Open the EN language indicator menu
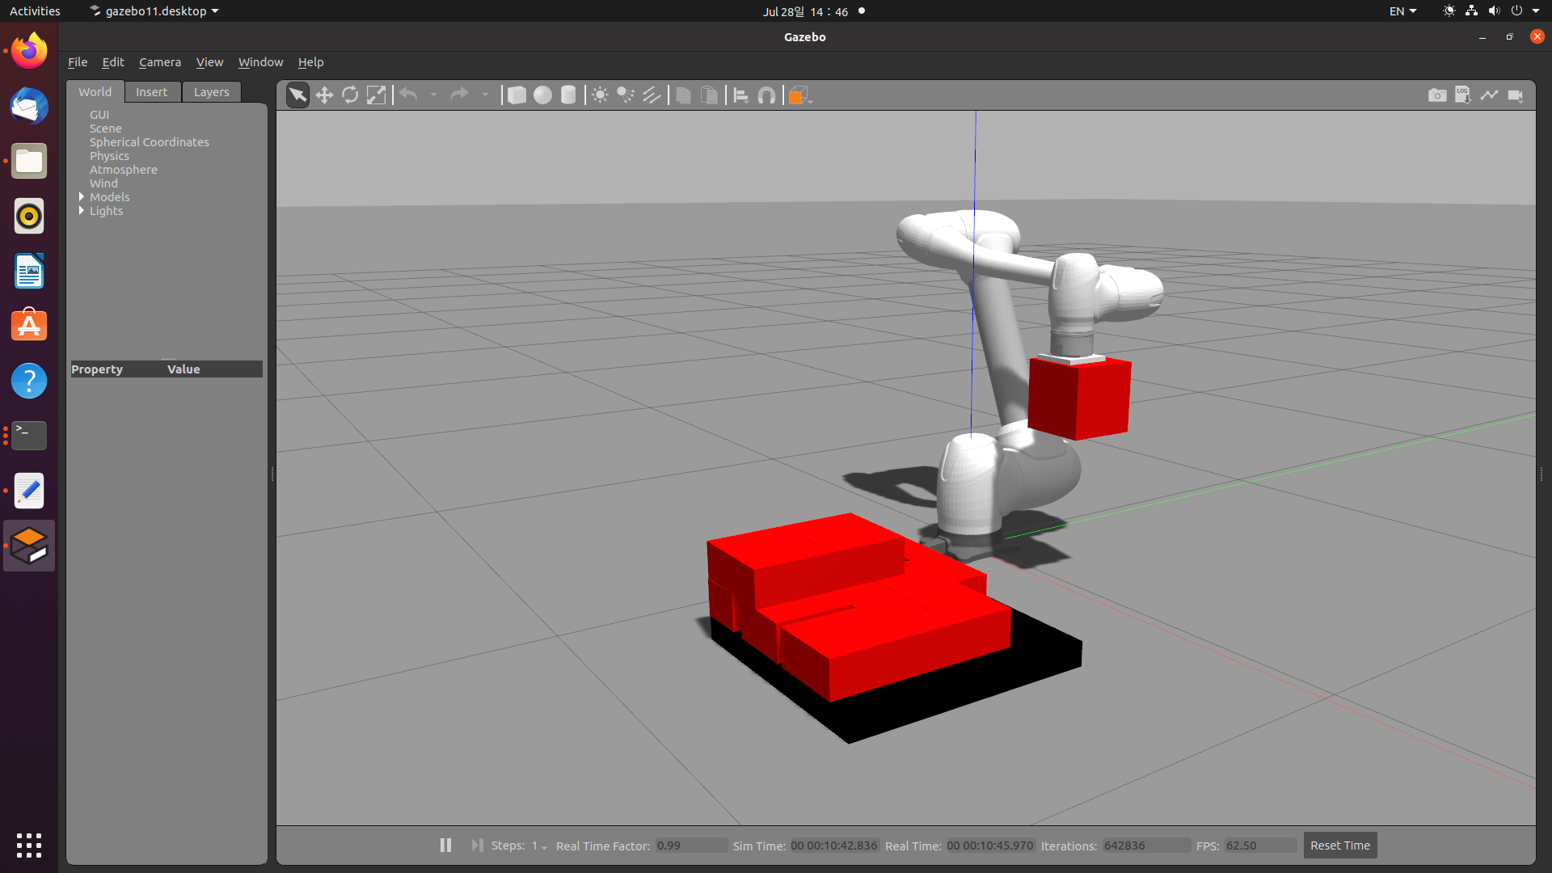The image size is (1552, 873). [1402, 11]
